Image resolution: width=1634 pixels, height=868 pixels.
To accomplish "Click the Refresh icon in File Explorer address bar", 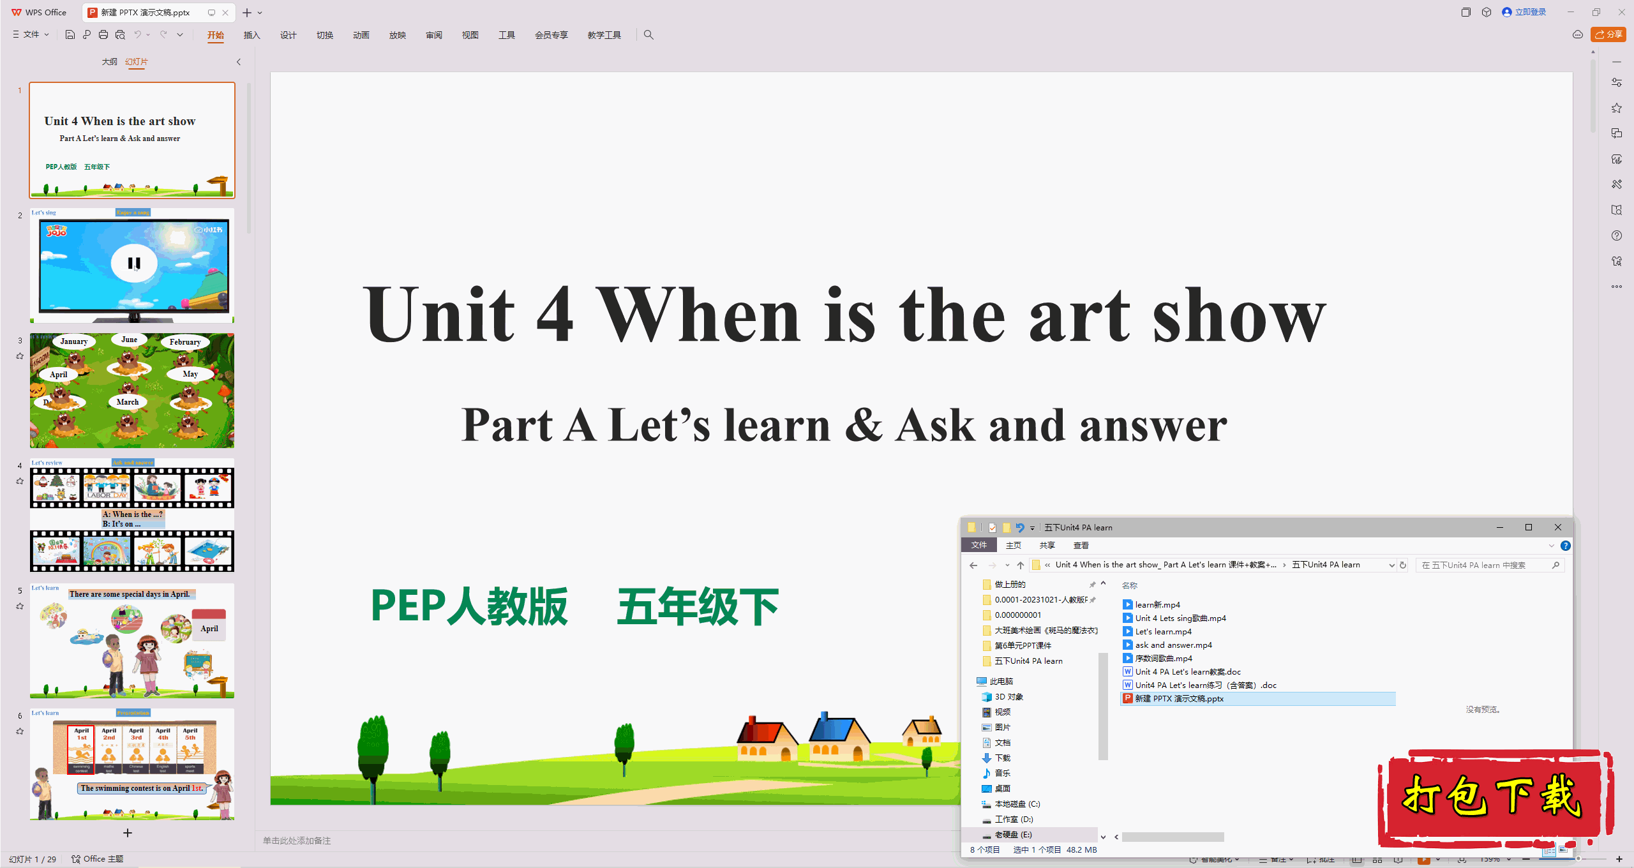I will 1403,565.
